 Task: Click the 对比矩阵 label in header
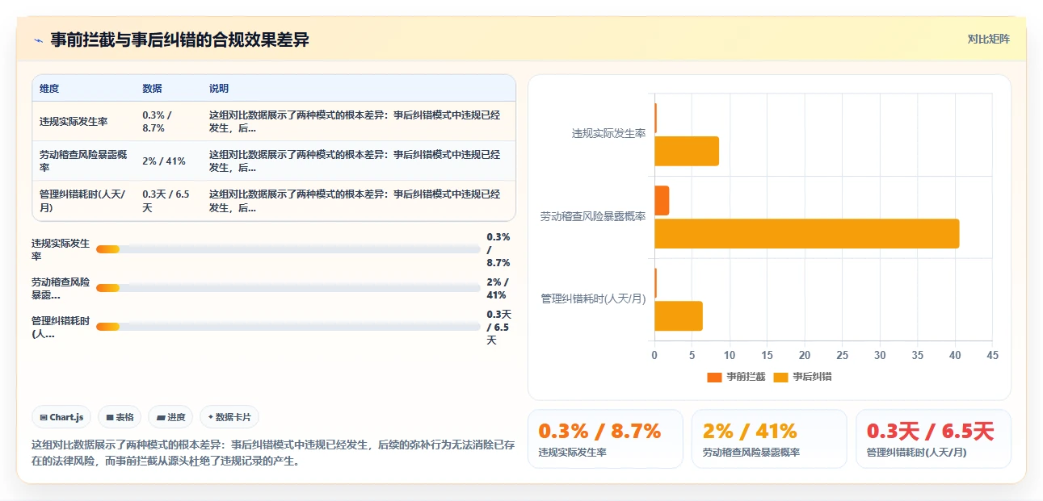pos(988,39)
